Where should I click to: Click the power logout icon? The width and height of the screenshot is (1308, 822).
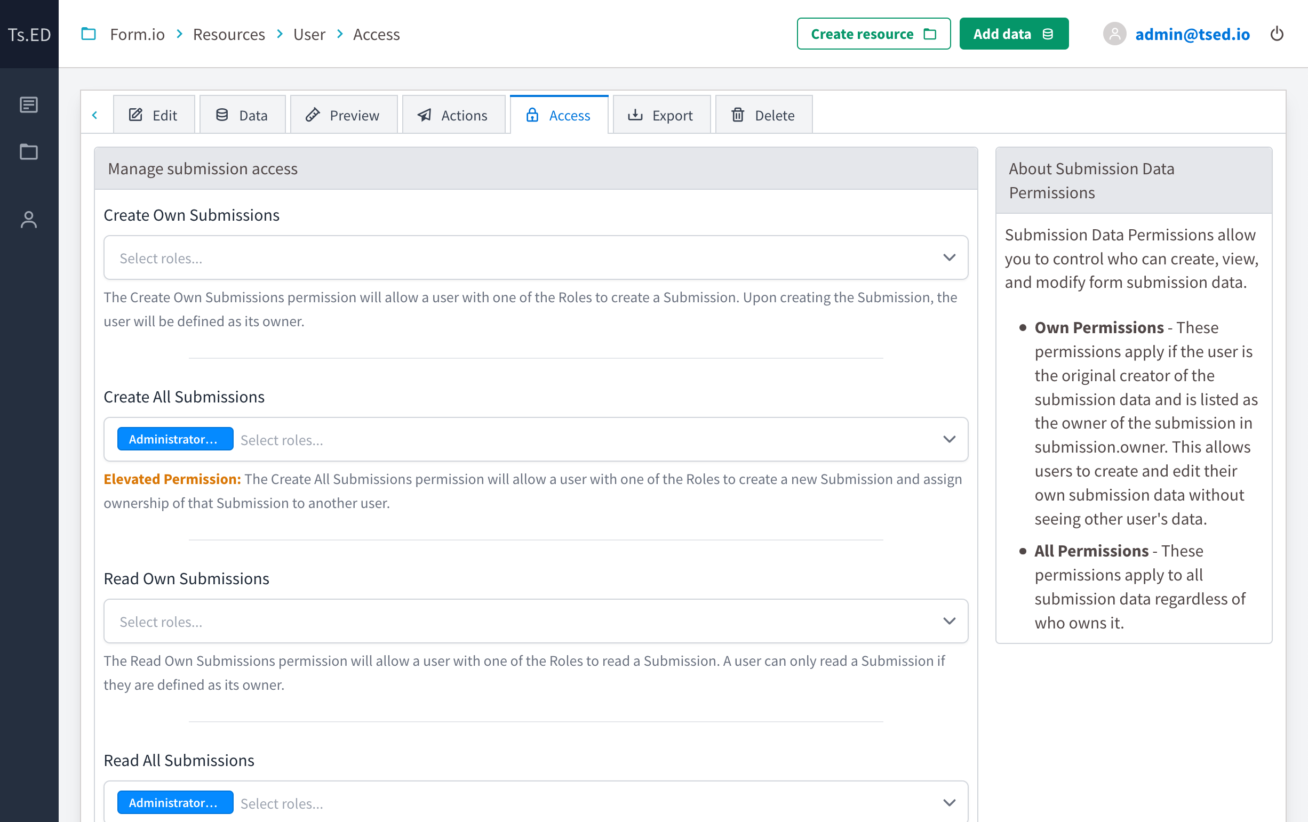pyautogui.click(x=1277, y=34)
